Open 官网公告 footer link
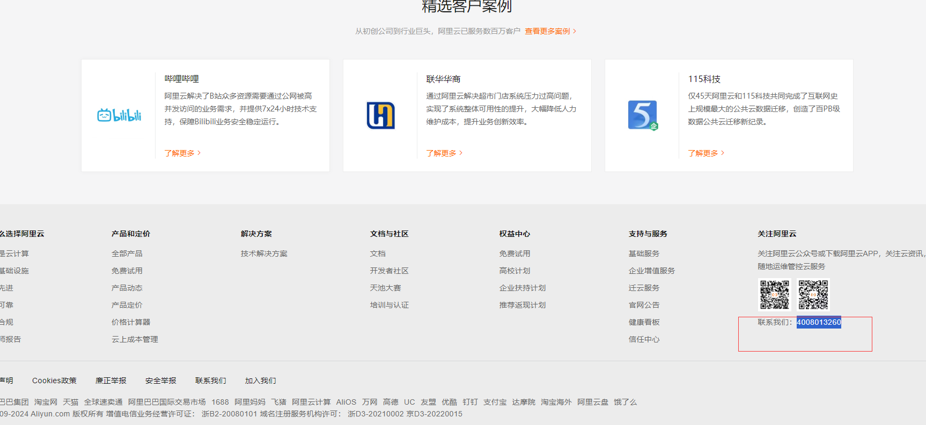926x425 pixels. click(x=644, y=305)
